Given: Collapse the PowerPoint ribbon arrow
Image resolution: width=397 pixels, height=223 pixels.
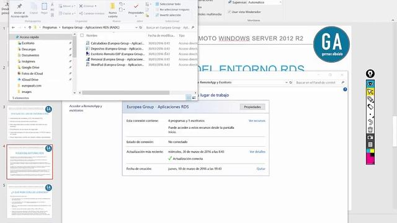Looking at the screenshot, I should pos(393,20).
